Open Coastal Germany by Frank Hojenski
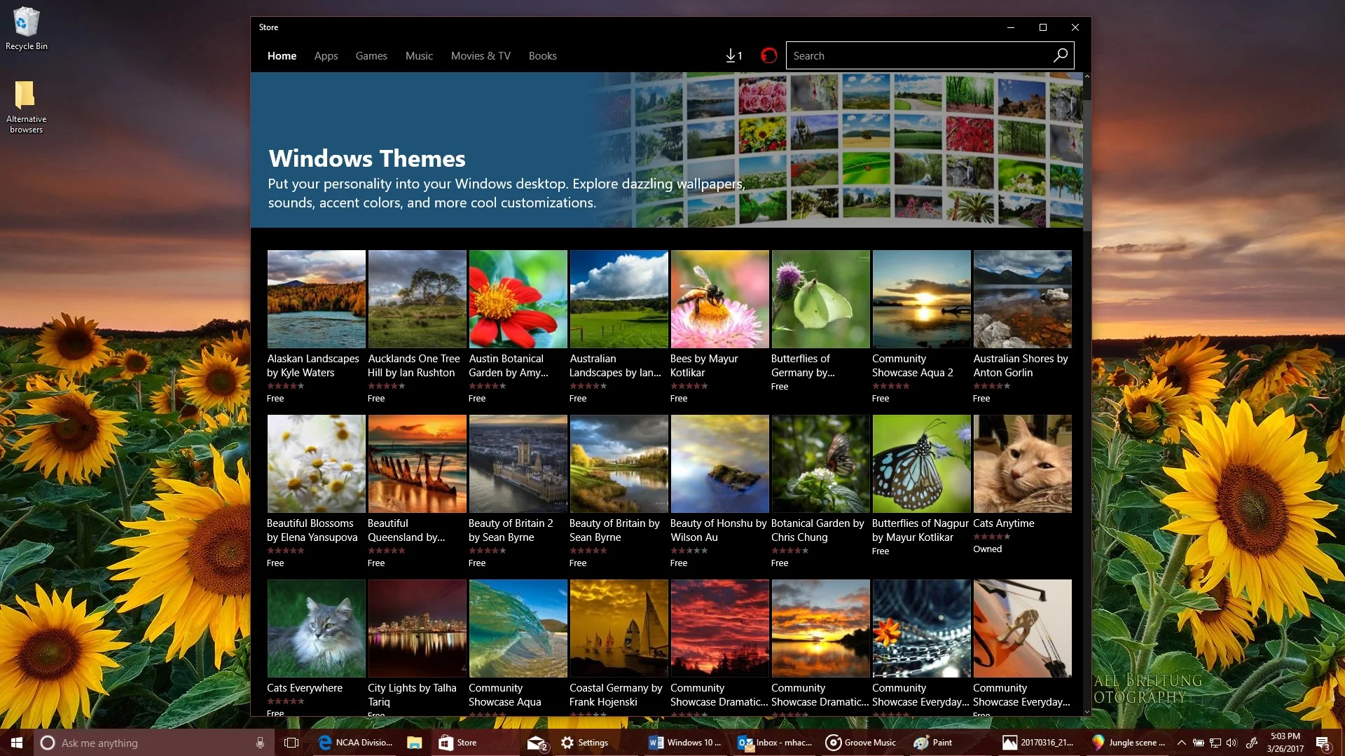 [x=619, y=647]
